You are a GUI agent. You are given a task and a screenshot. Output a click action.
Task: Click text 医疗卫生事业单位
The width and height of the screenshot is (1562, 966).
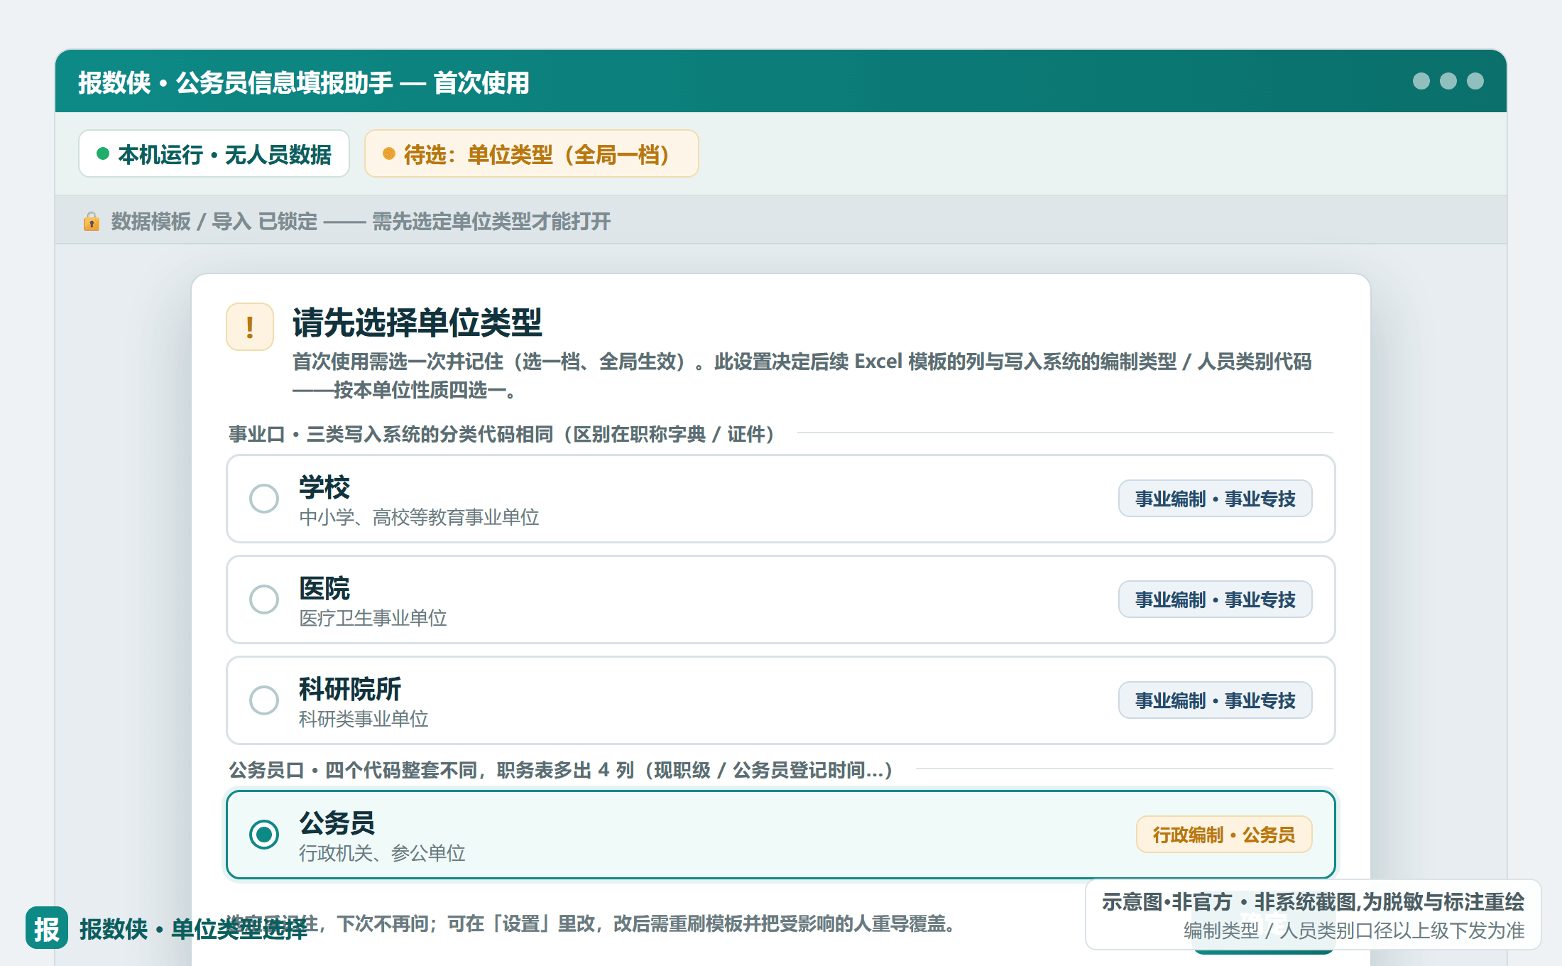(x=373, y=618)
